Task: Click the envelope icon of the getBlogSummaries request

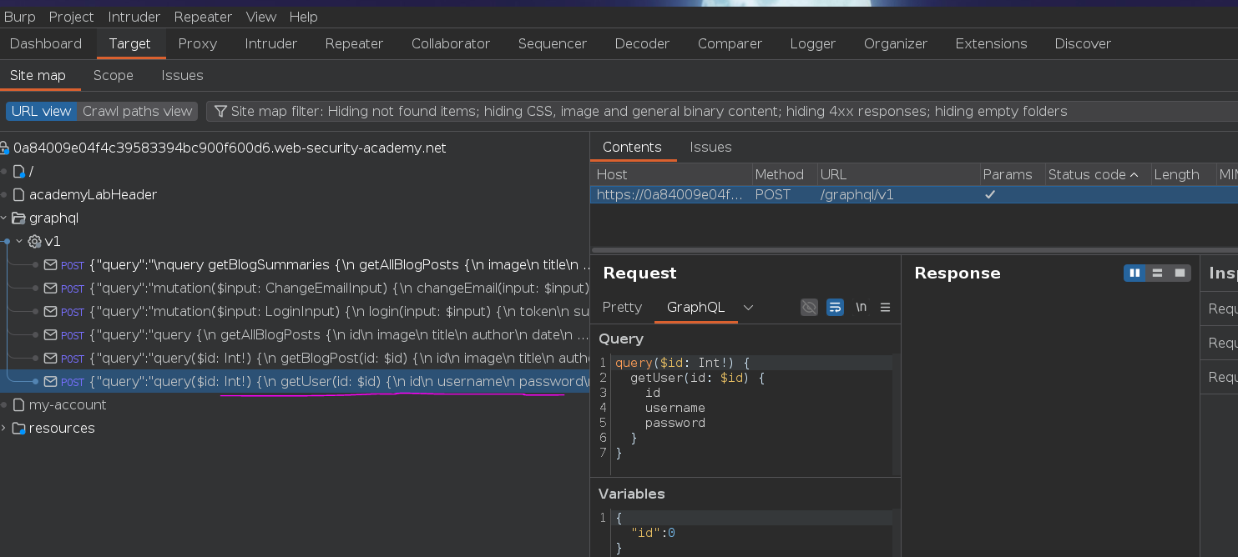Action: point(50,264)
